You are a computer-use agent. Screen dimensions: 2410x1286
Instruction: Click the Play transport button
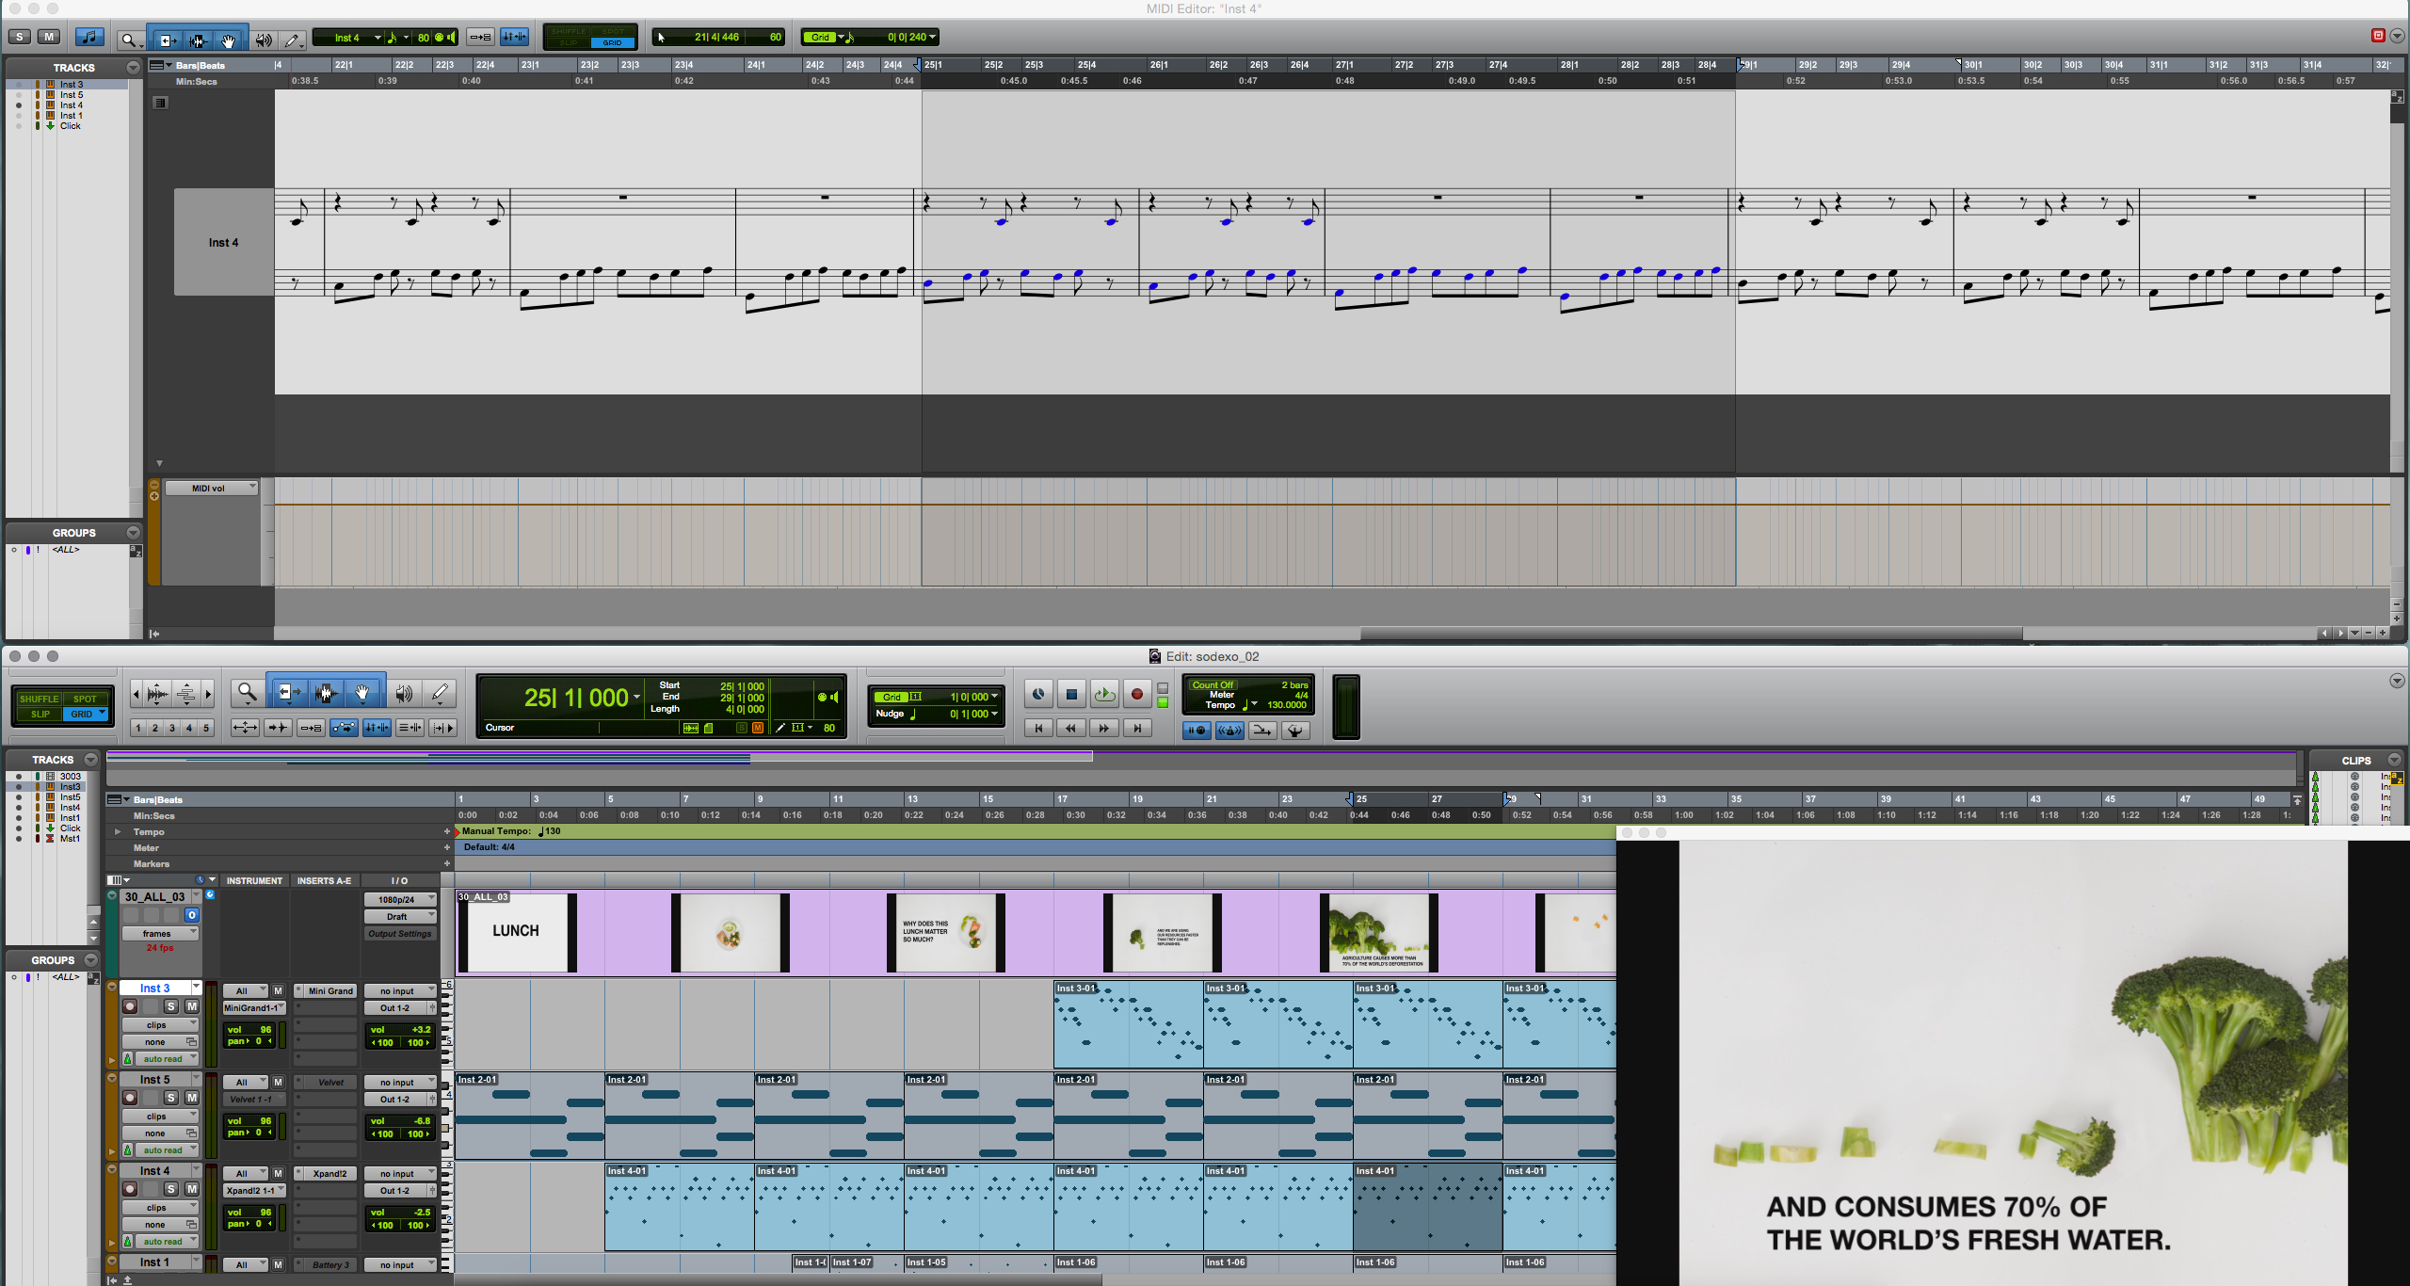coord(1104,695)
